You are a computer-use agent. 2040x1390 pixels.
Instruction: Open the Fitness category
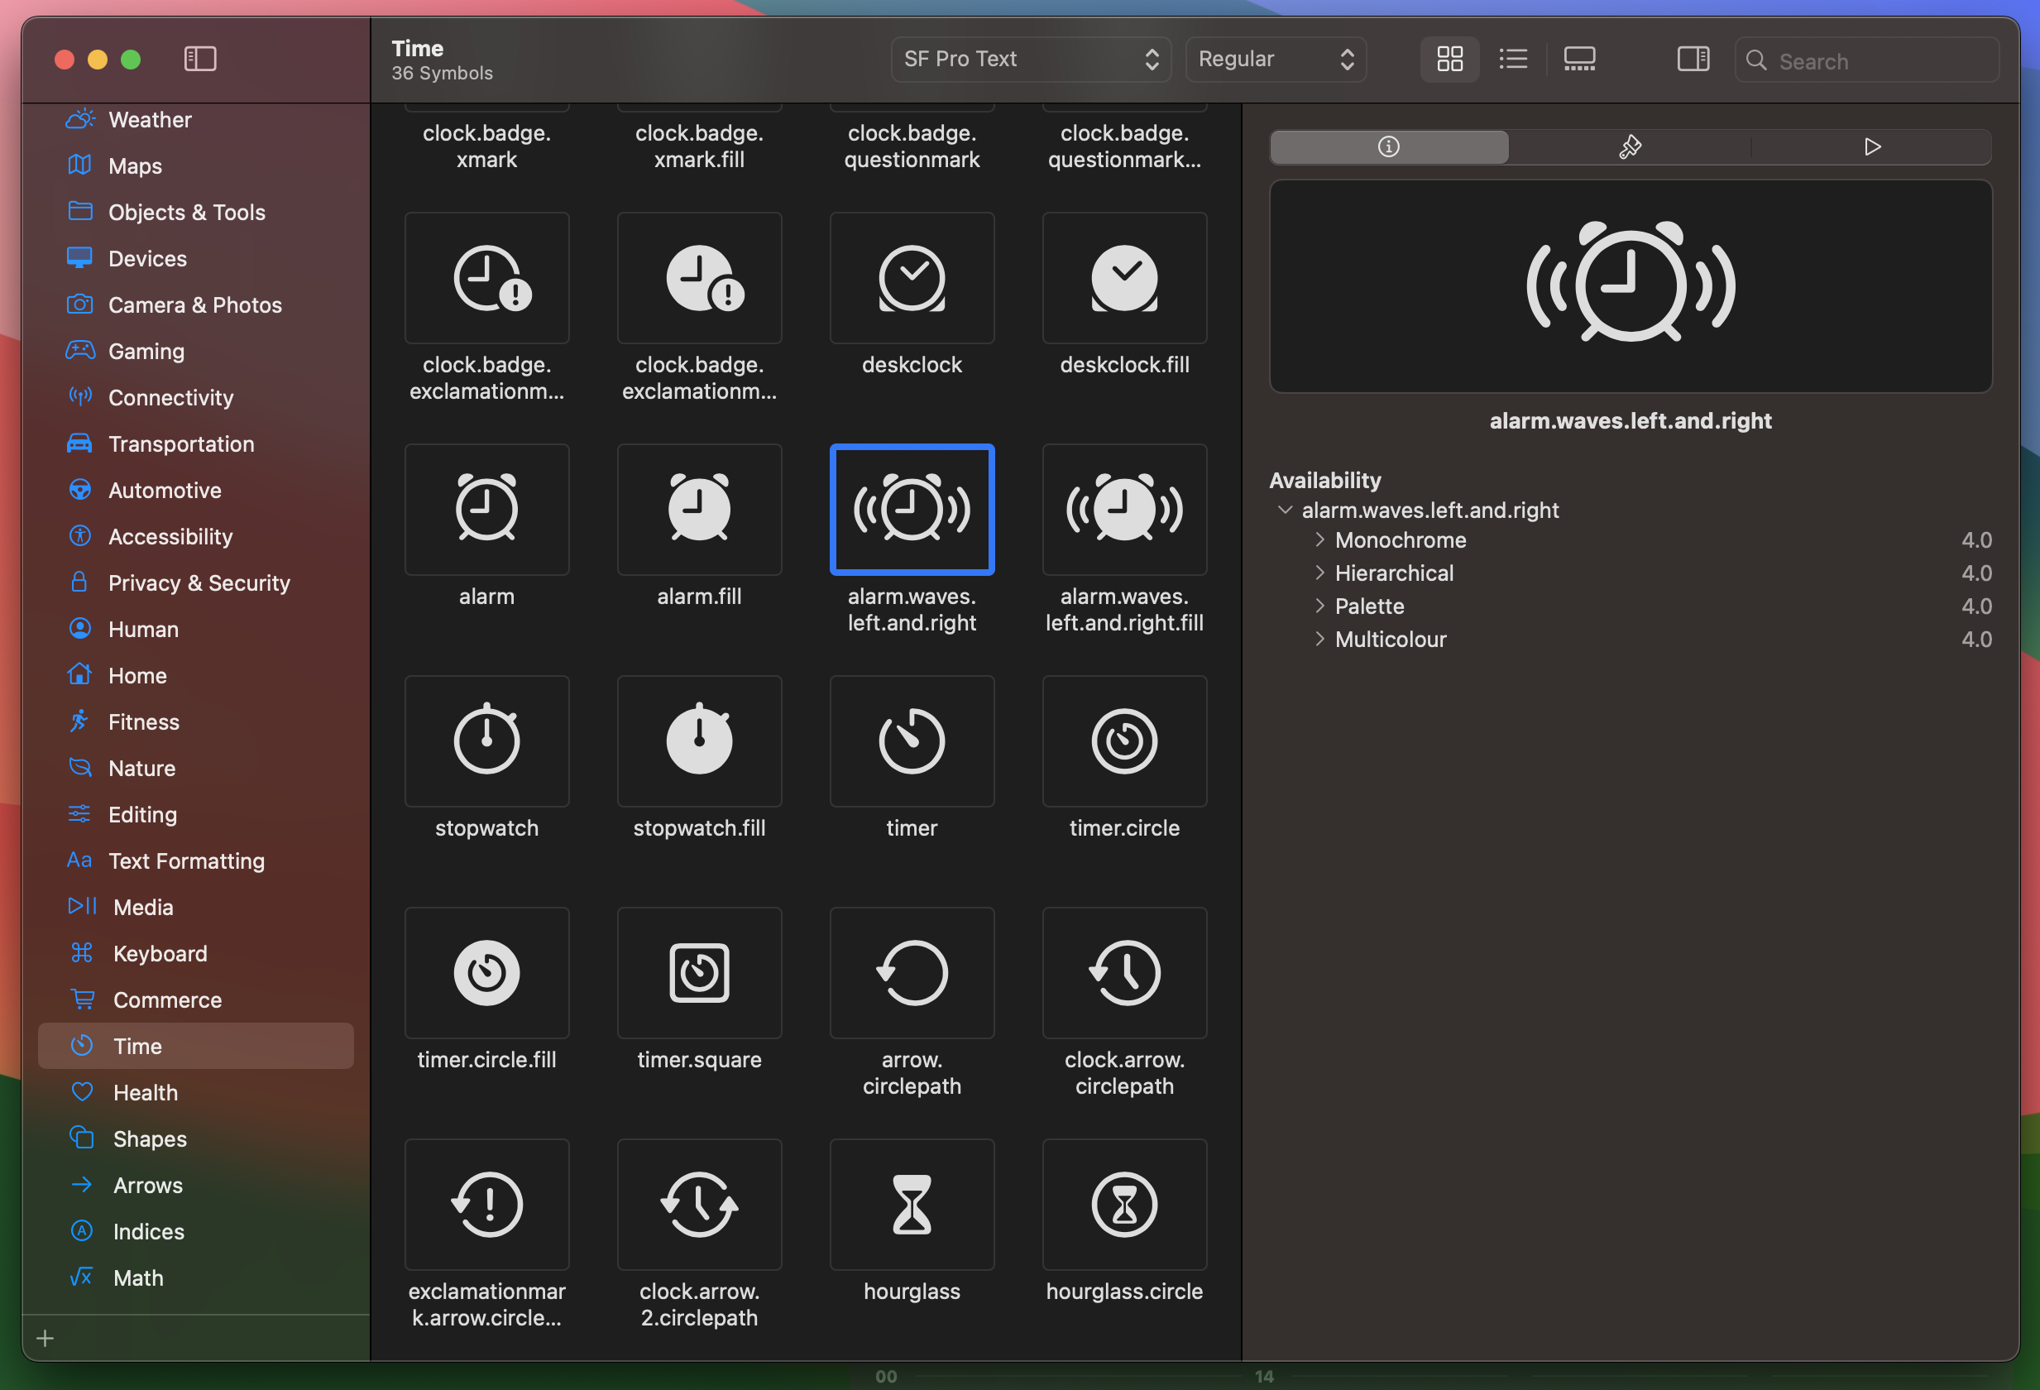[196, 721]
